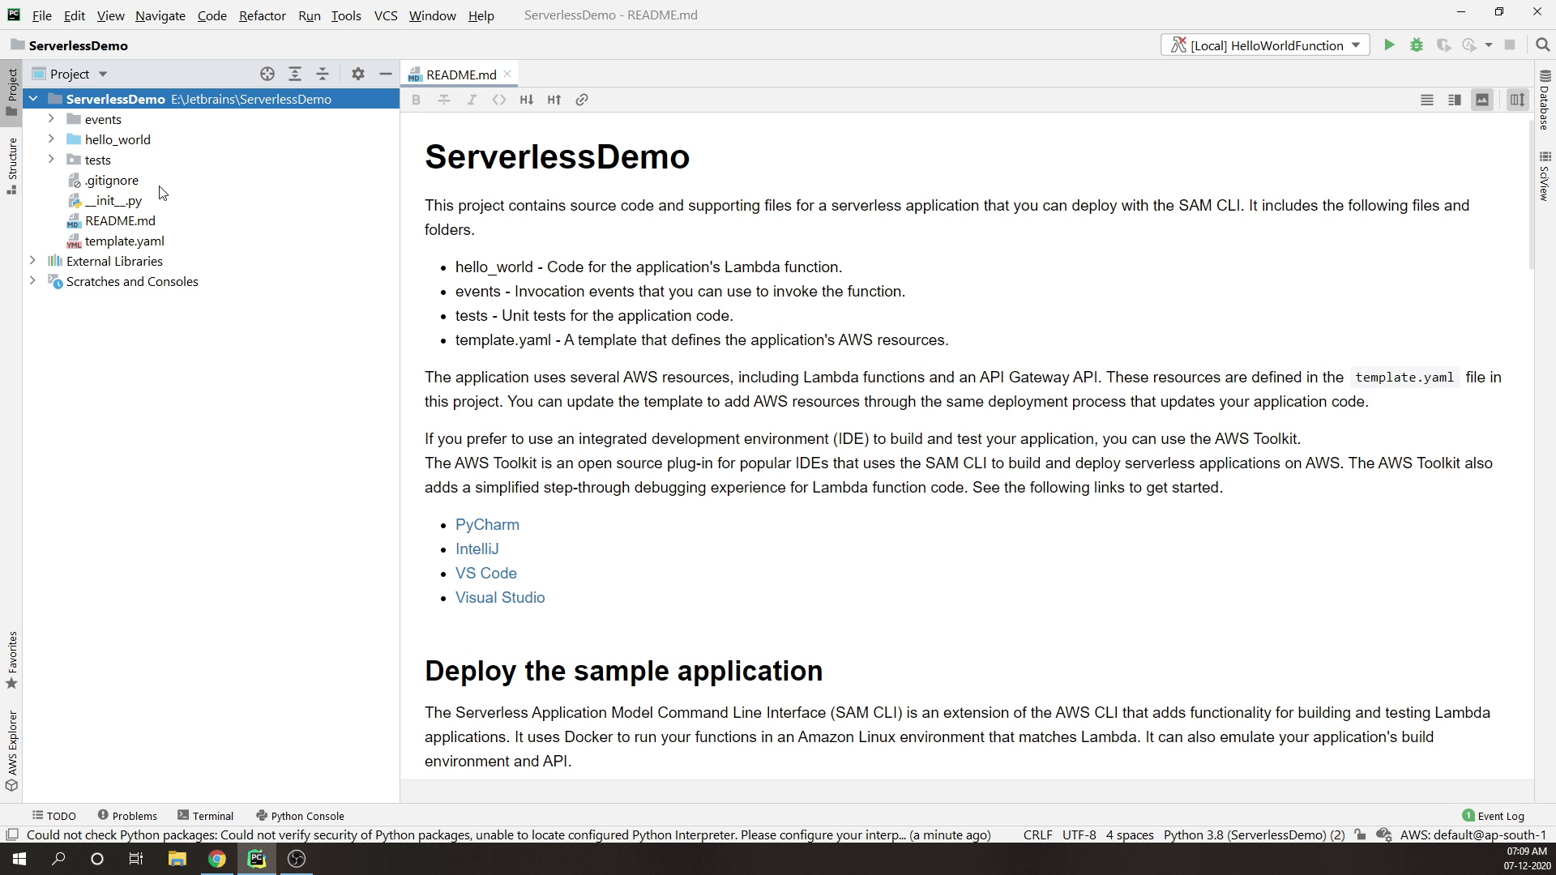Open Chrome from the taskbar
Viewport: 1556px width, 875px height.
[216, 859]
